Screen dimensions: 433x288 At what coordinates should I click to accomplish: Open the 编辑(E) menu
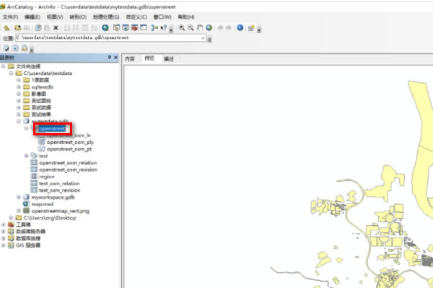[32, 17]
